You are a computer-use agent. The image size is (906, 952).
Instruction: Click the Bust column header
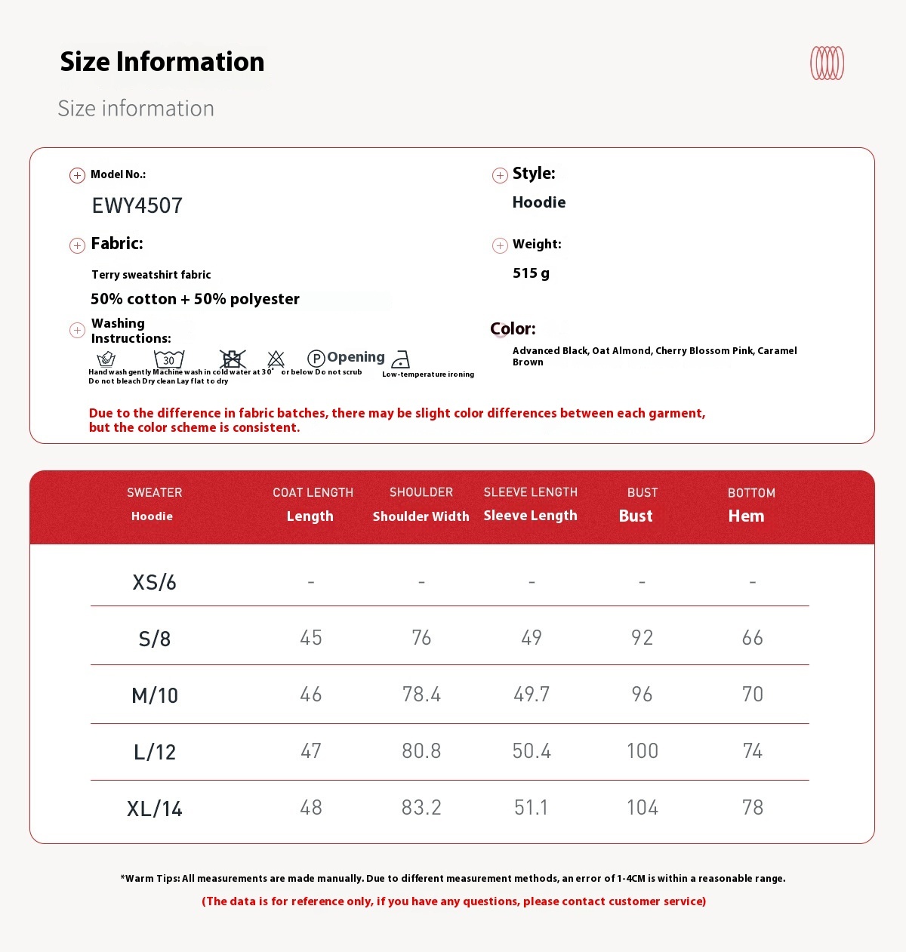[x=640, y=504]
